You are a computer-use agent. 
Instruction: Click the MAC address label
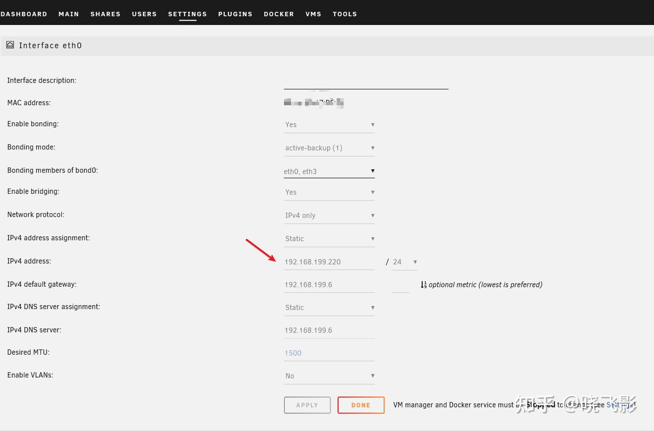[29, 103]
